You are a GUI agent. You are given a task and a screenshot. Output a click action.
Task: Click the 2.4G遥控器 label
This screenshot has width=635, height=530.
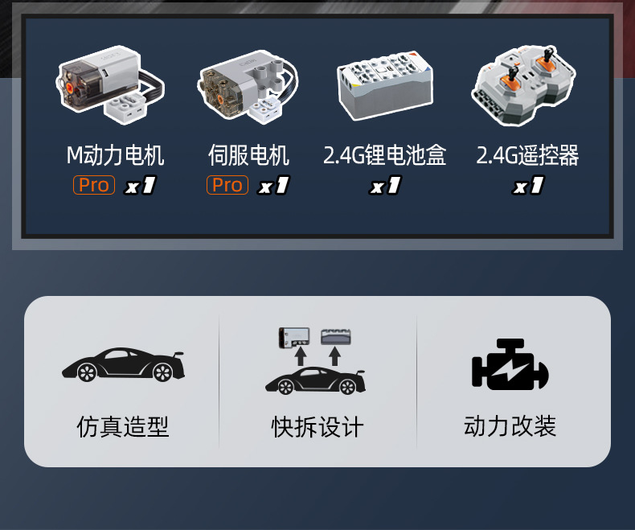527,155
